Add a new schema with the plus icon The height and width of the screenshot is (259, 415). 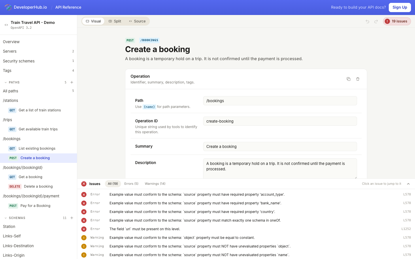pos(72,218)
